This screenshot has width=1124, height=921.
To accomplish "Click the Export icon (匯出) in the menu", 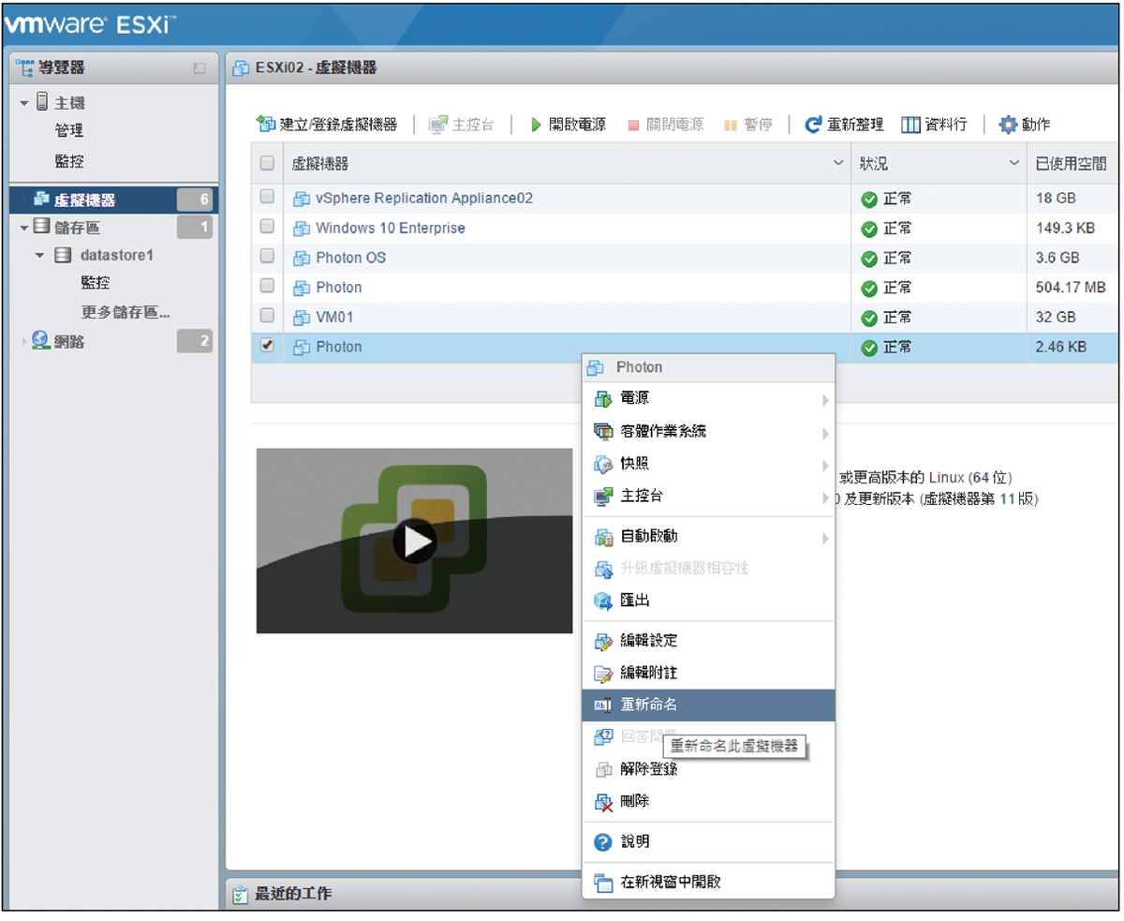I will click(x=603, y=600).
